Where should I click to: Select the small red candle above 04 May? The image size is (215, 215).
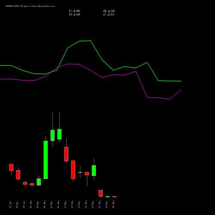[x=32, y=184]
